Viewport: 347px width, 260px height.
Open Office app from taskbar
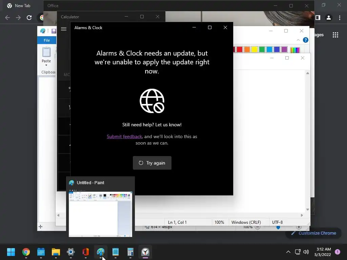point(86,252)
